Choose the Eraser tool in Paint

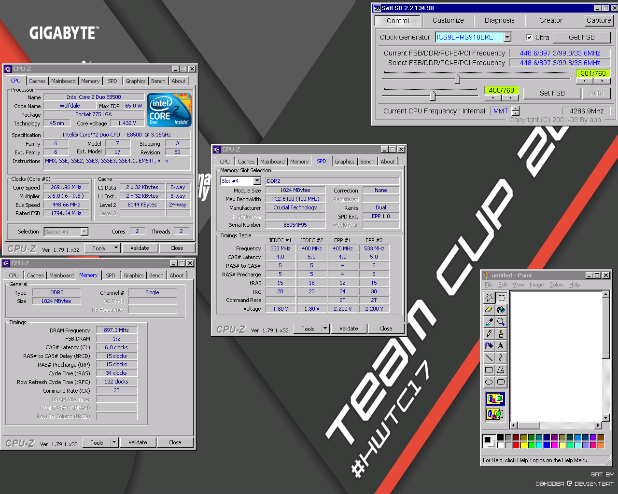tap(489, 310)
